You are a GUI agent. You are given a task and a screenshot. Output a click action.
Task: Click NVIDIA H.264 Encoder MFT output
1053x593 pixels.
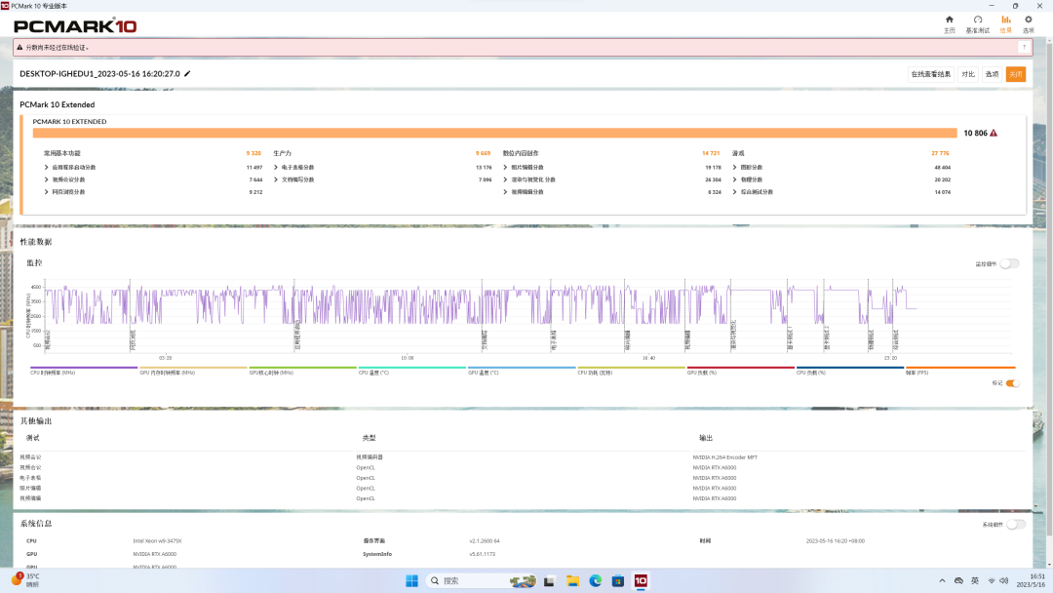tap(724, 457)
